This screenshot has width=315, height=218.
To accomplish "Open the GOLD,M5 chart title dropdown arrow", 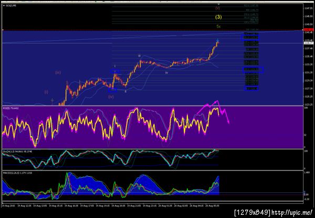I will click(4, 6).
